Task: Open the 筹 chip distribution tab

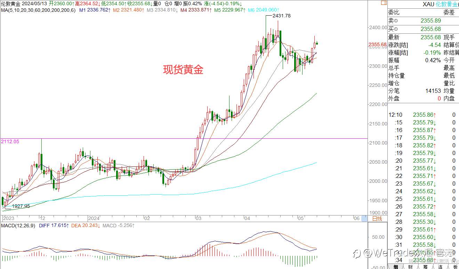Action: [425, 267]
